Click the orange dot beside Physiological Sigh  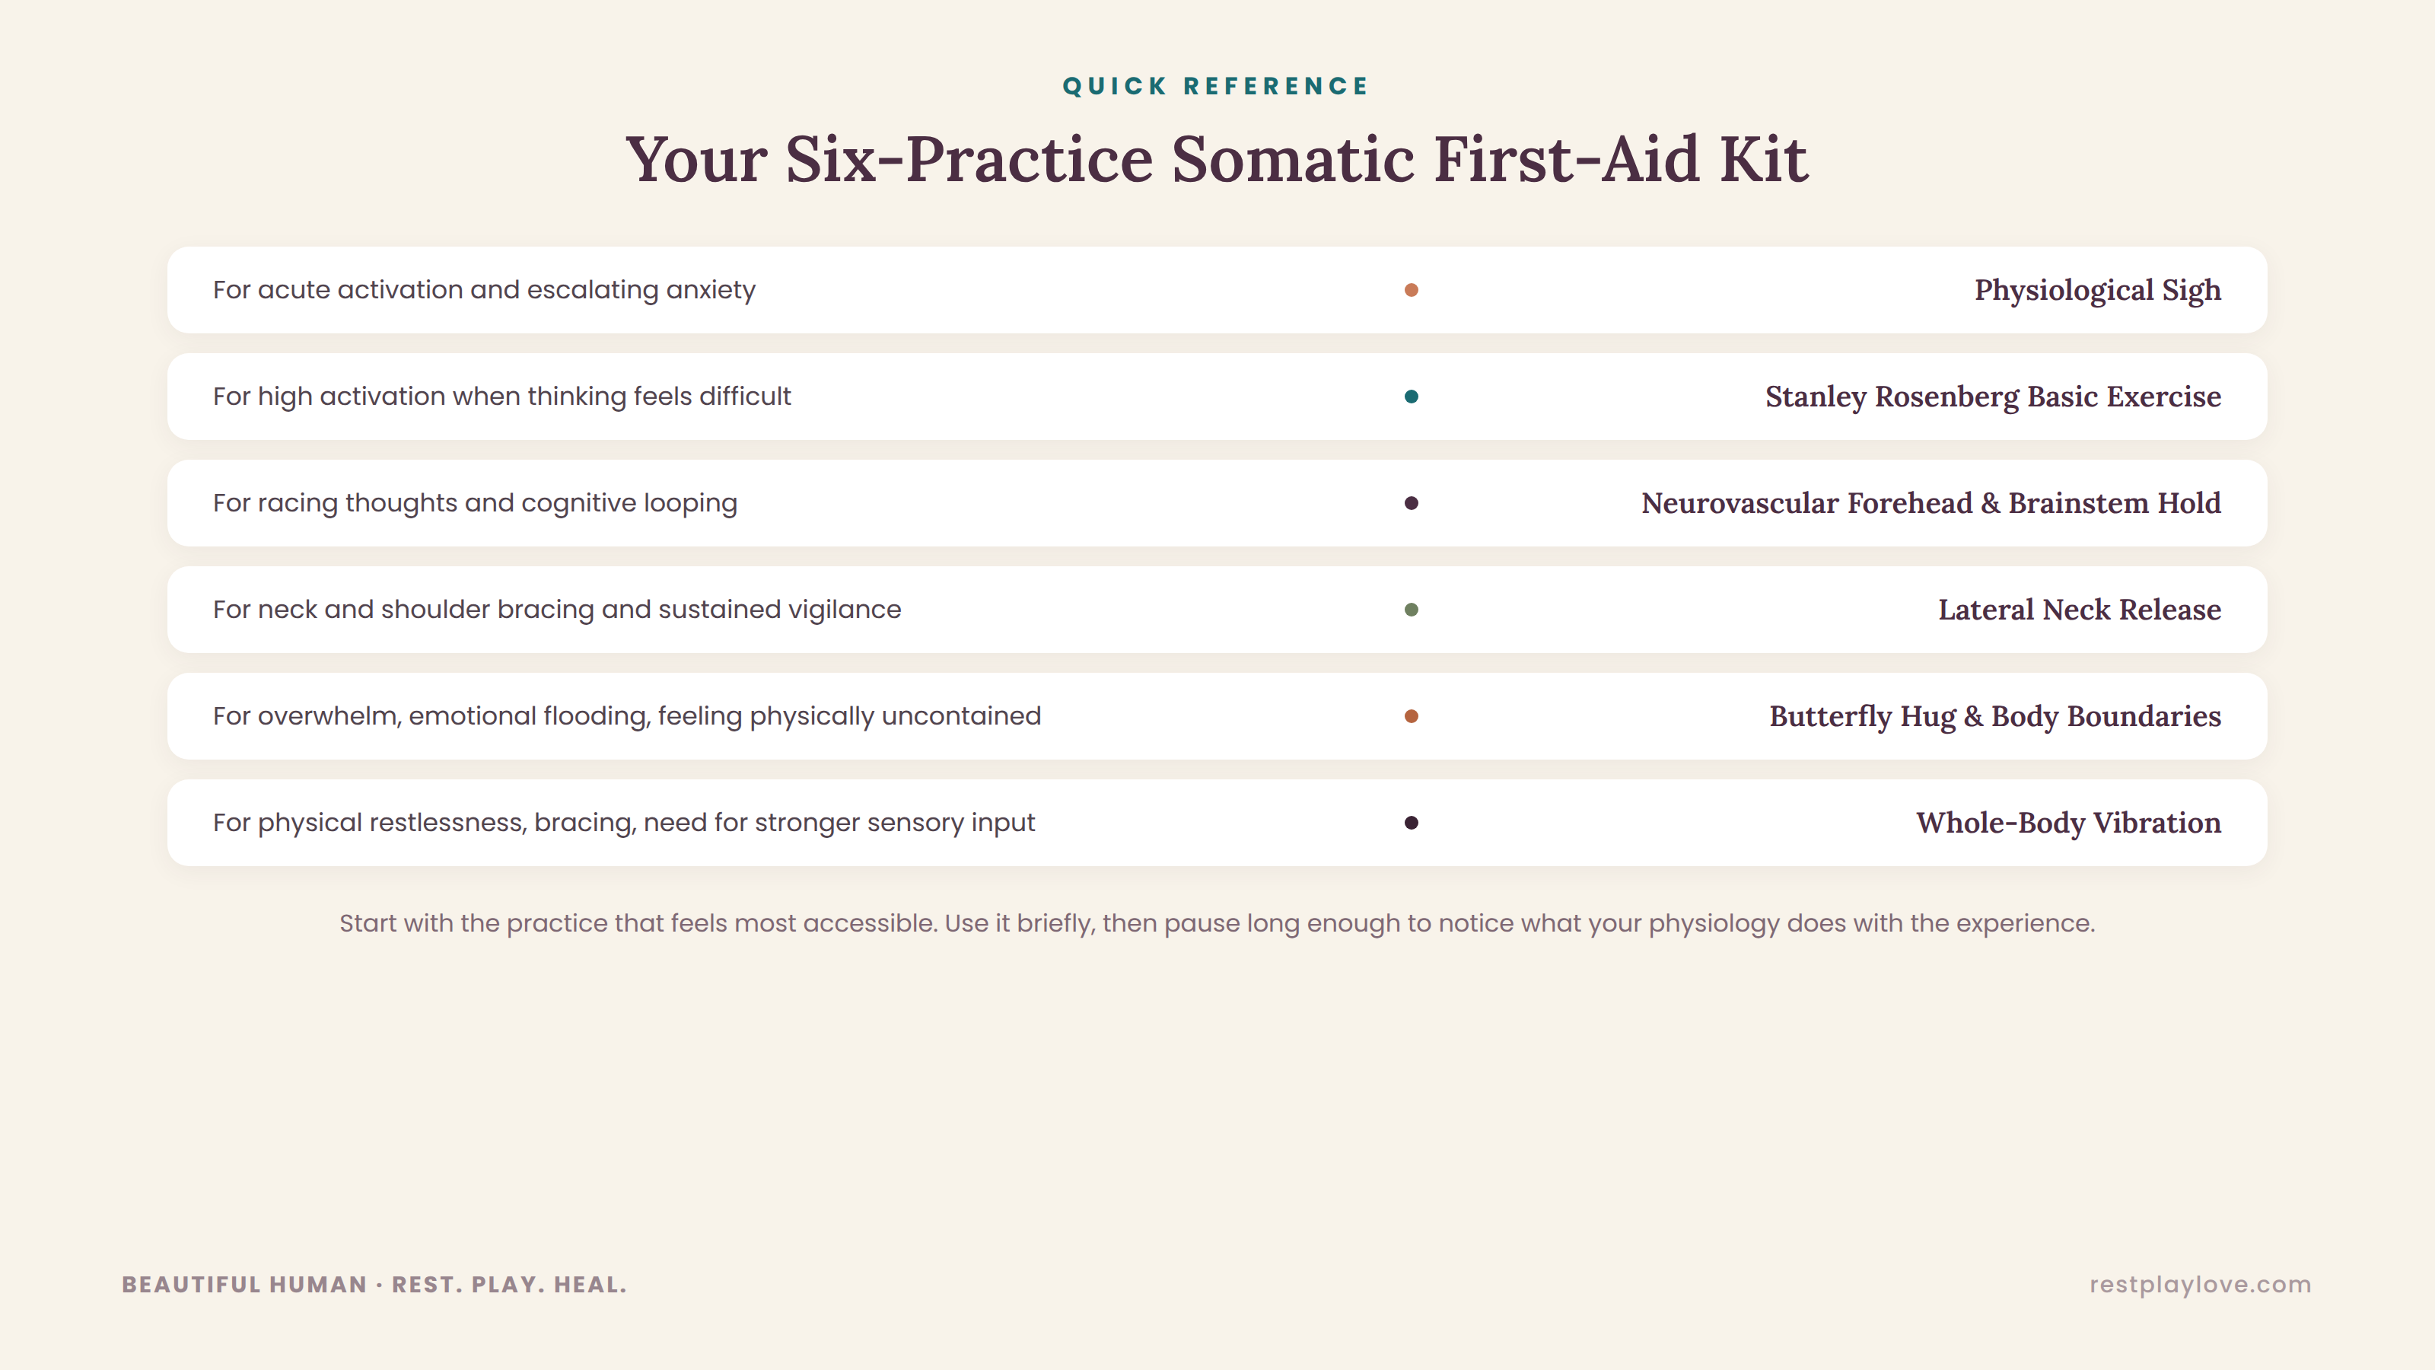click(x=1410, y=289)
